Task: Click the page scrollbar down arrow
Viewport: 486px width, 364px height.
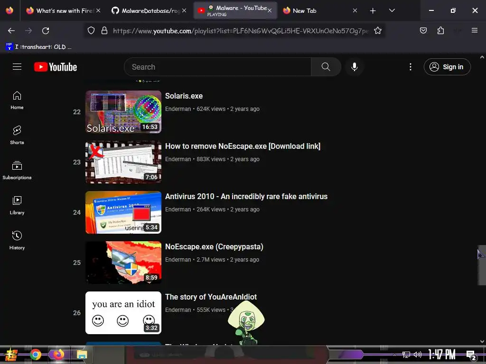Action: click(482, 341)
